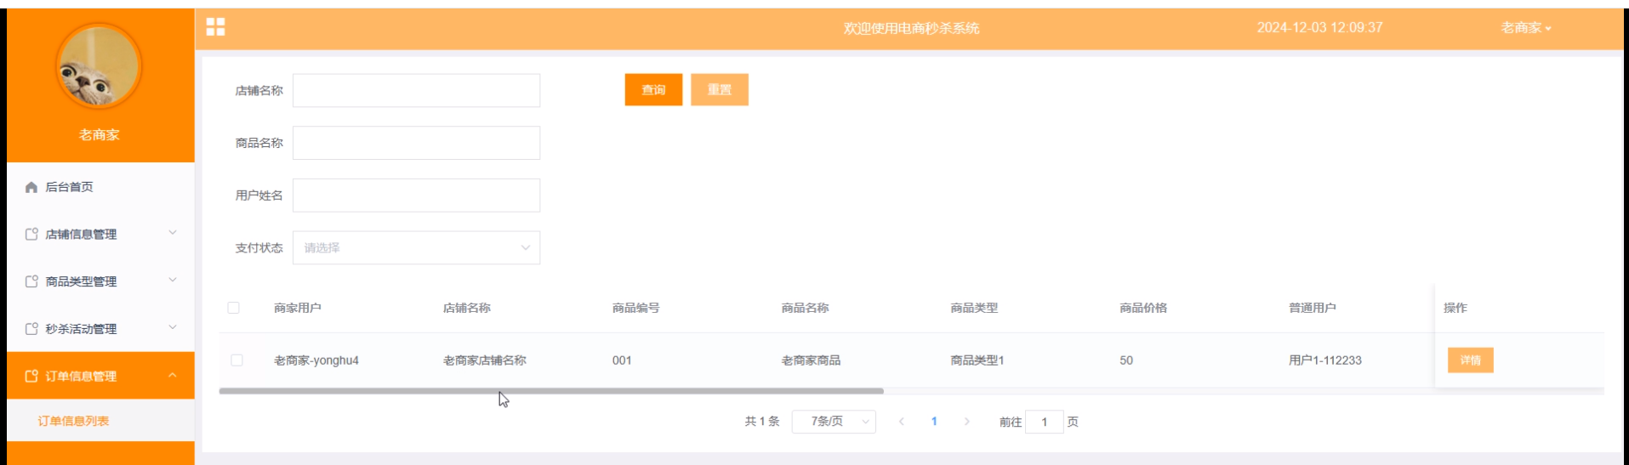Click the 查询 search button
This screenshot has width=1629, height=465.
(653, 89)
